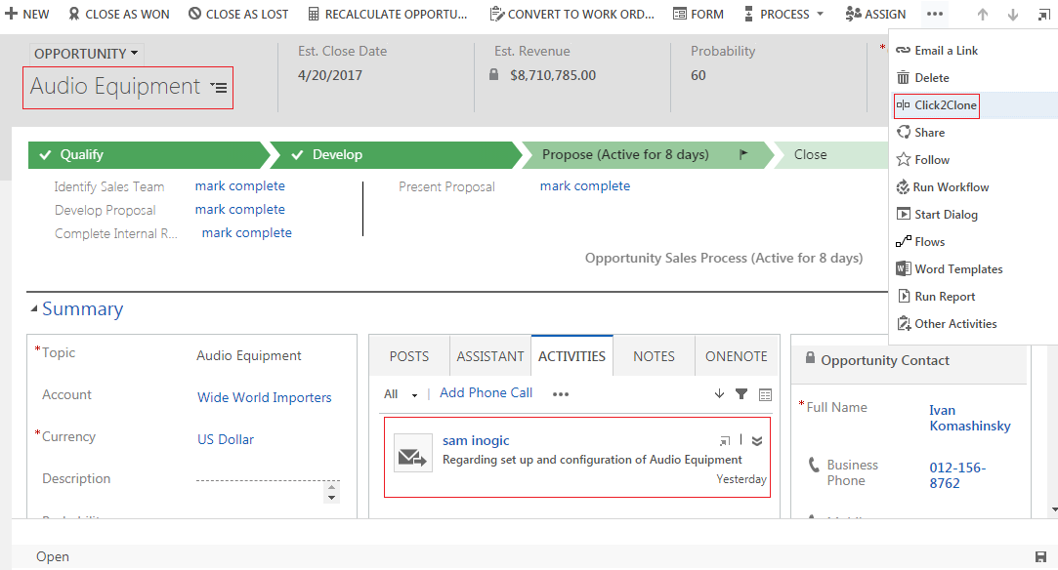The width and height of the screenshot is (1058, 570).
Task: Pop out the sam inogic activity
Action: pyautogui.click(x=725, y=440)
